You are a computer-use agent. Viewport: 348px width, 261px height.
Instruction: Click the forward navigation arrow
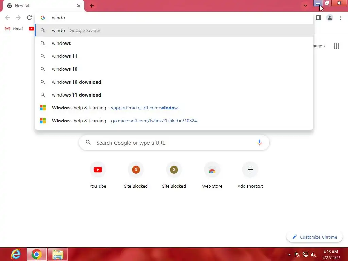(x=18, y=18)
